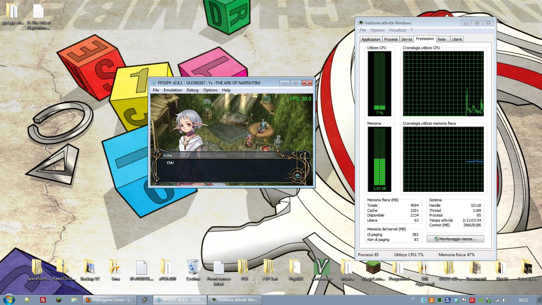Click the network signal tray icon
The width and height of the screenshot is (542, 305).
pos(496,300)
